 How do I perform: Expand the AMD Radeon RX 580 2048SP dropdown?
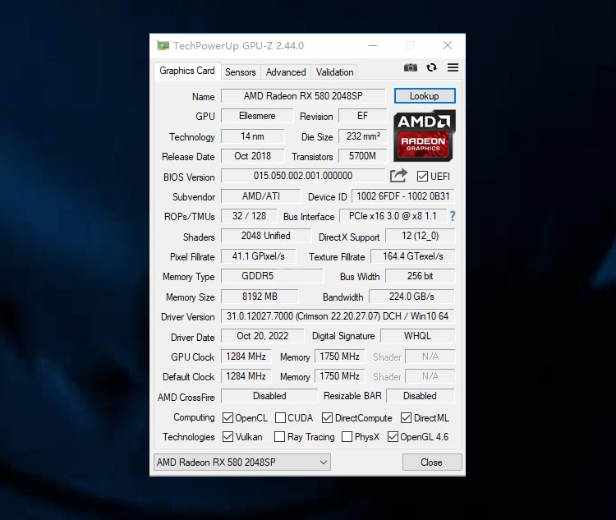pyautogui.click(x=242, y=462)
